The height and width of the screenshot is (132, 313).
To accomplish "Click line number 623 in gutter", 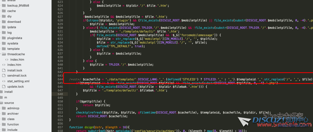I will click(60, 2).
